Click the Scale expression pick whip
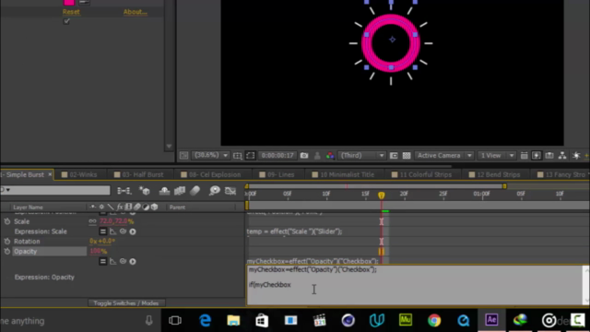 coord(123,231)
